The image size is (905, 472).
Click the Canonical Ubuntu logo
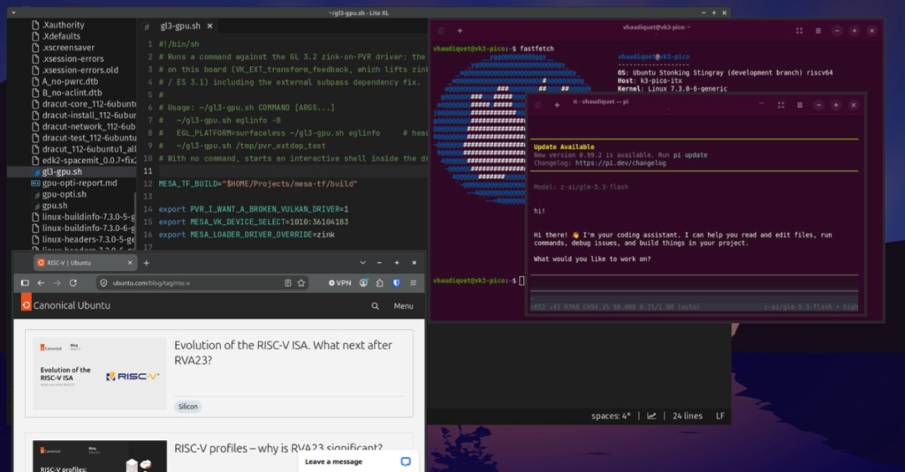65,305
